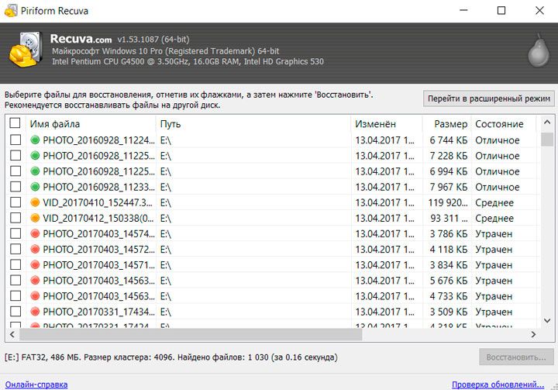Click the horizontal scrollbar thumb
This screenshot has height=390, width=558.
(x=191, y=334)
